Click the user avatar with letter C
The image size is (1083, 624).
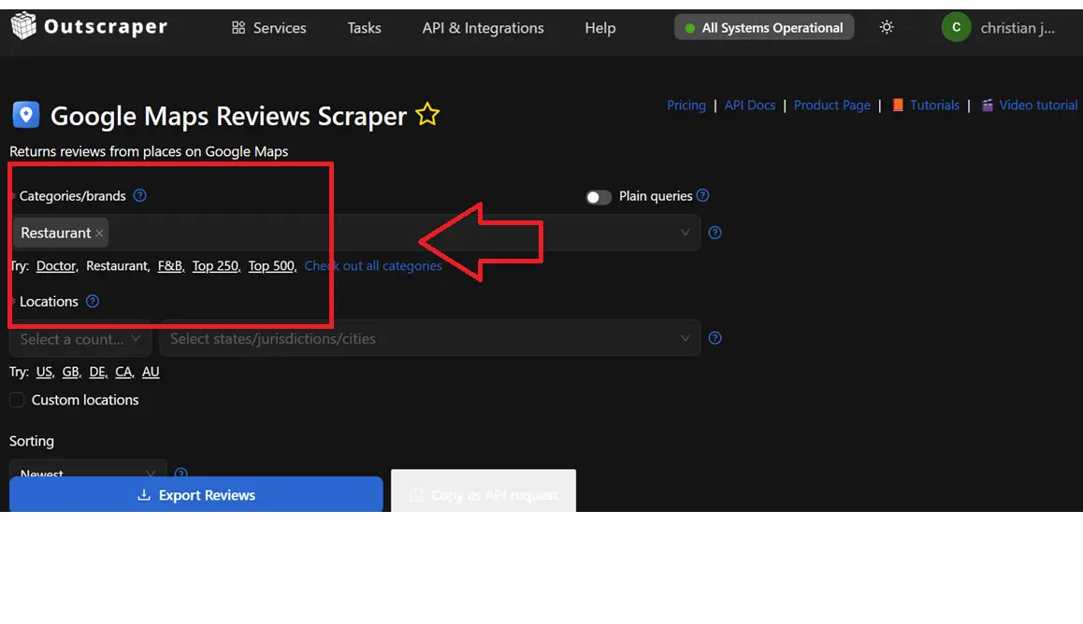(x=956, y=28)
